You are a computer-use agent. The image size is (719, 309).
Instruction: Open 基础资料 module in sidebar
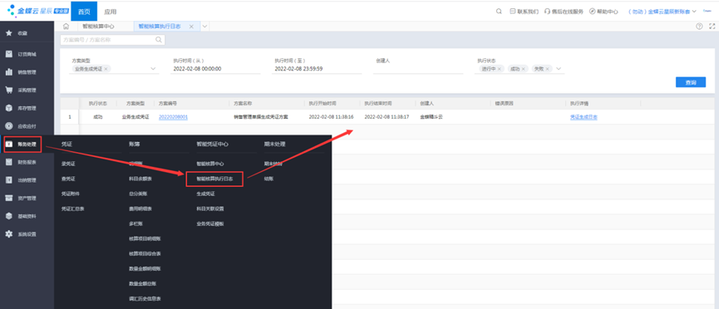coord(27,216)
